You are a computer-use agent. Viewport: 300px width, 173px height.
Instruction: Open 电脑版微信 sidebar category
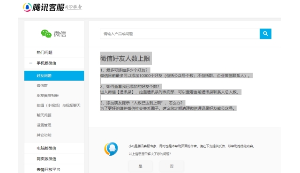[x=46, y=148]
